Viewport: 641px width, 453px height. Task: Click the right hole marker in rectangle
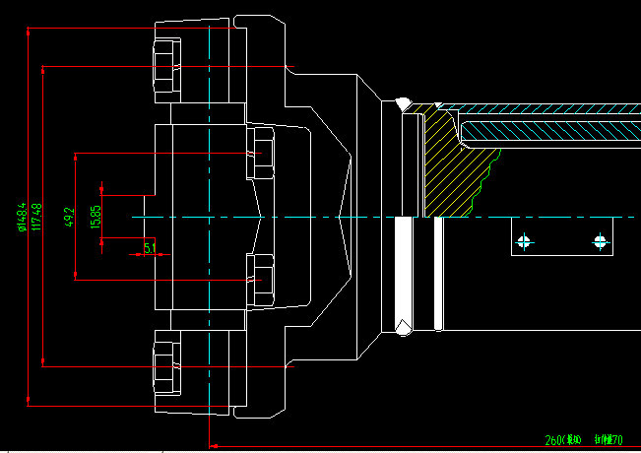click(x=600, y=240)
